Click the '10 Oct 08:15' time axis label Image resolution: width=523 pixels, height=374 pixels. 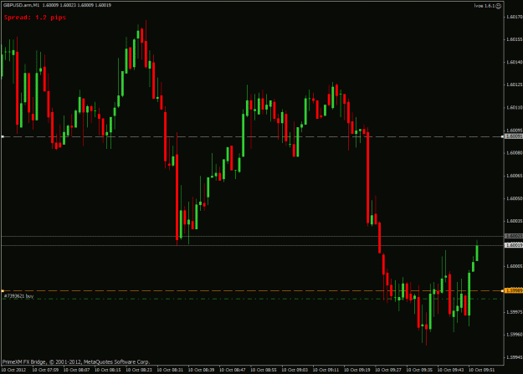click(x=108, y=370)
